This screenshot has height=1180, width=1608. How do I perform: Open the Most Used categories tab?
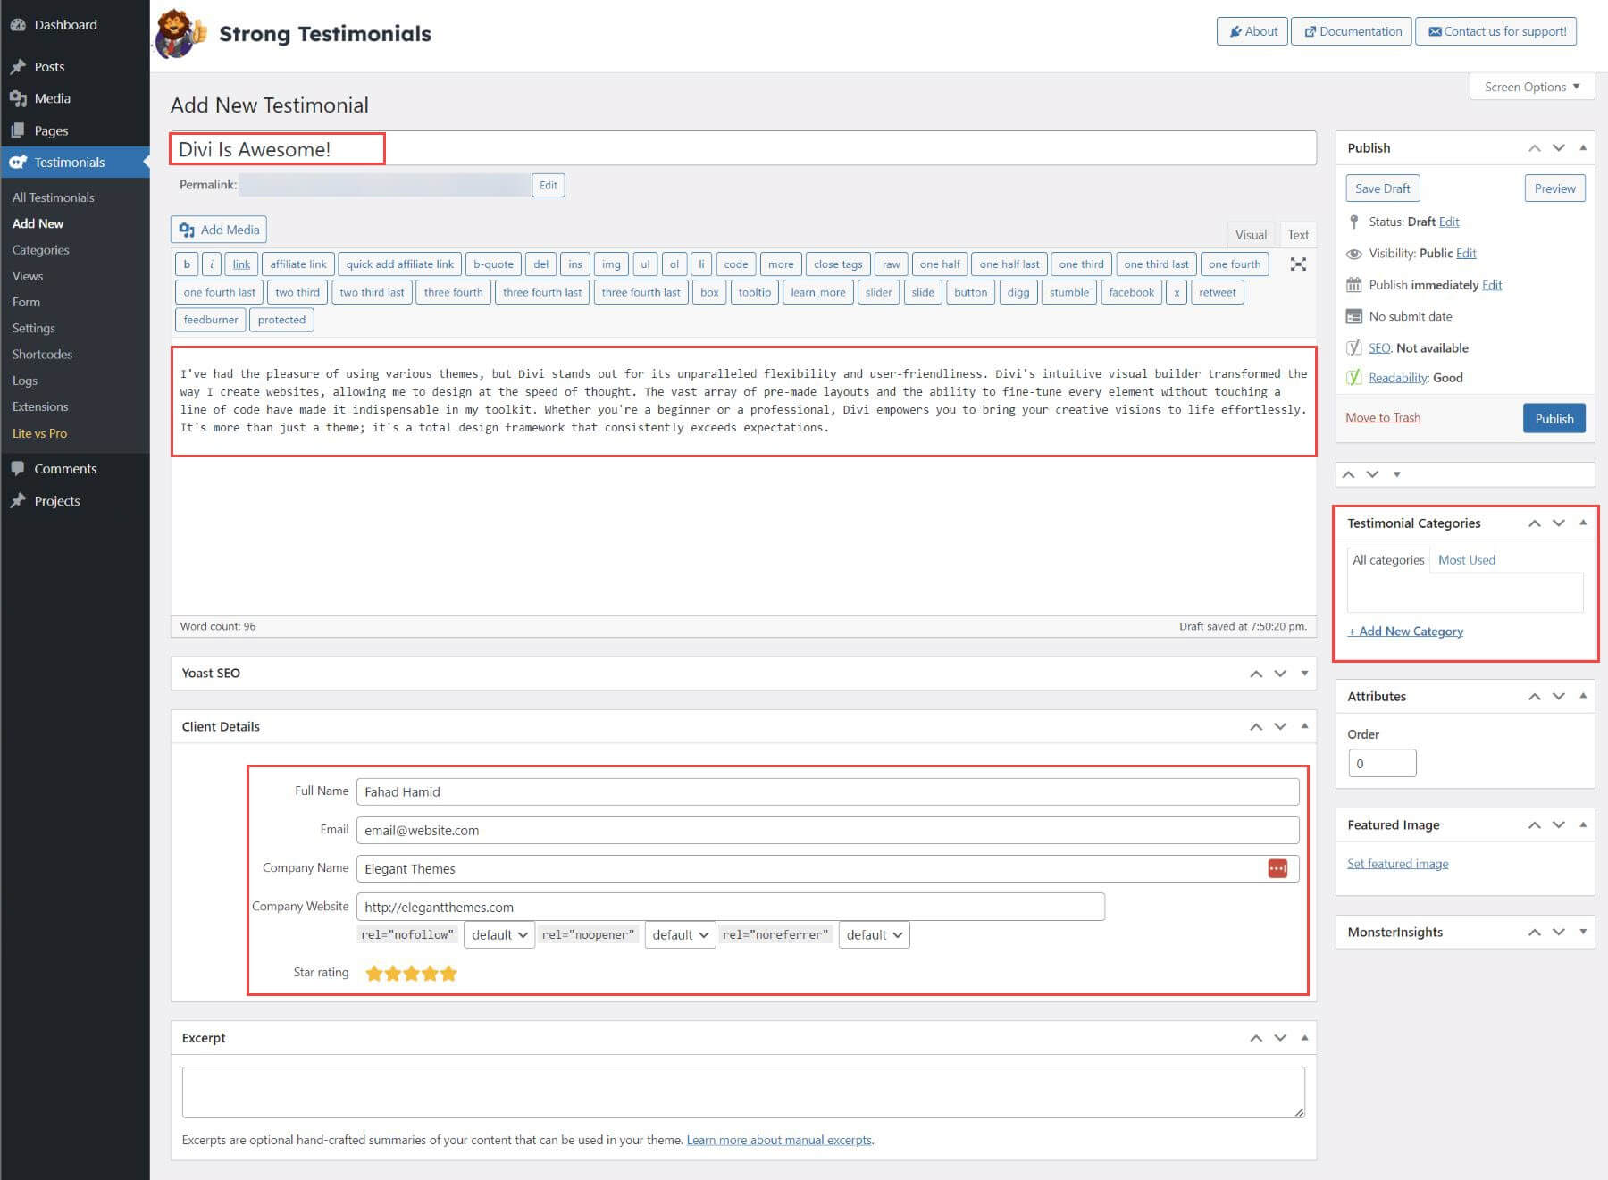[1466, 559]
